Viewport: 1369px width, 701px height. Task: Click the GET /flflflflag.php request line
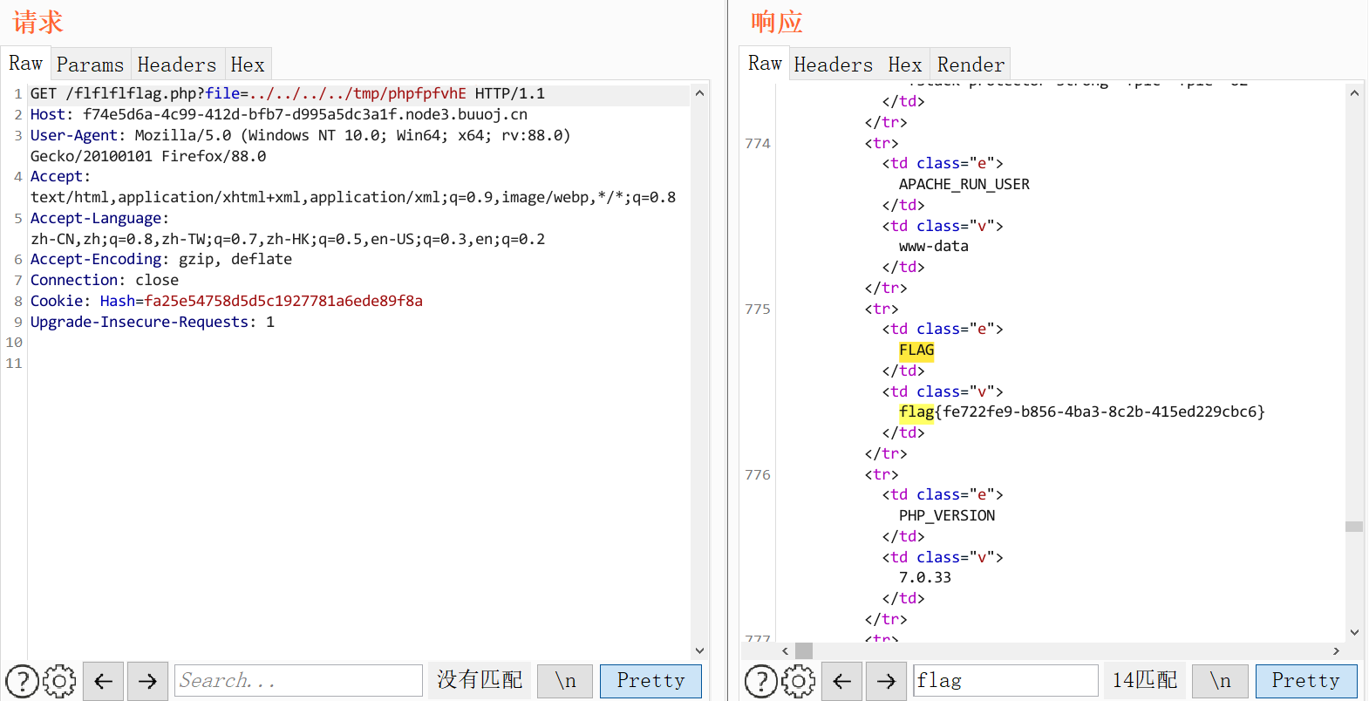point(288,93)
